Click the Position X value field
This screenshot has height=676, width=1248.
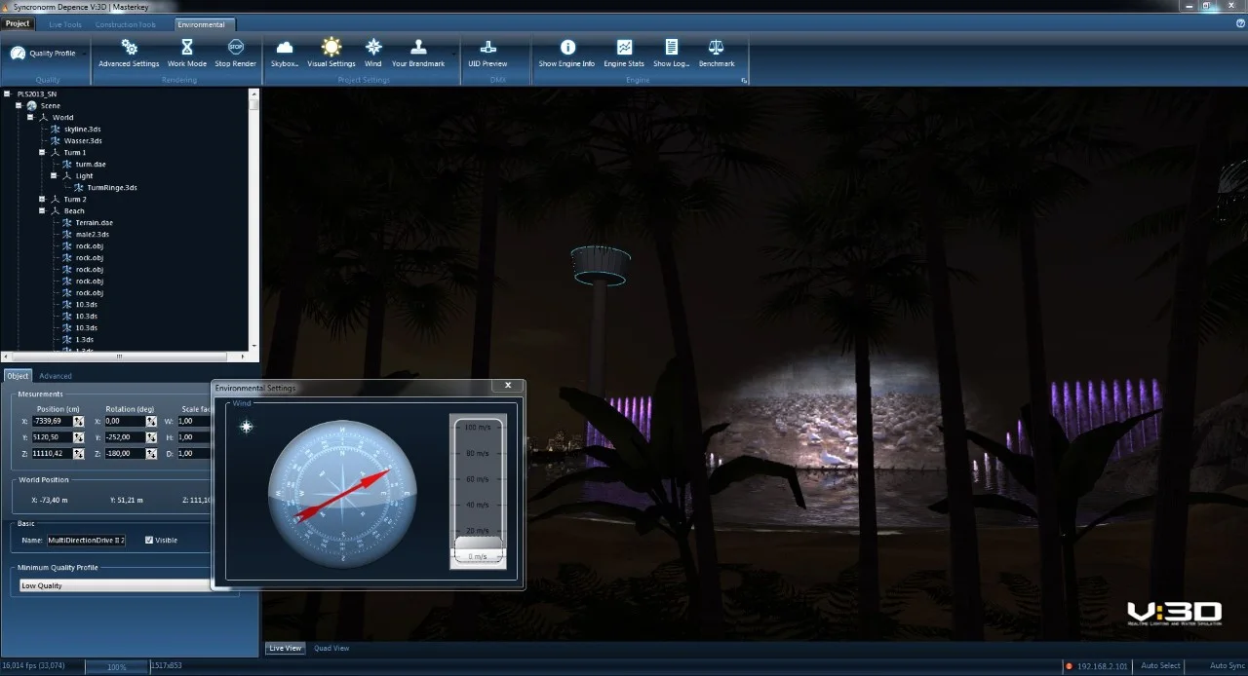click(52, 421)
